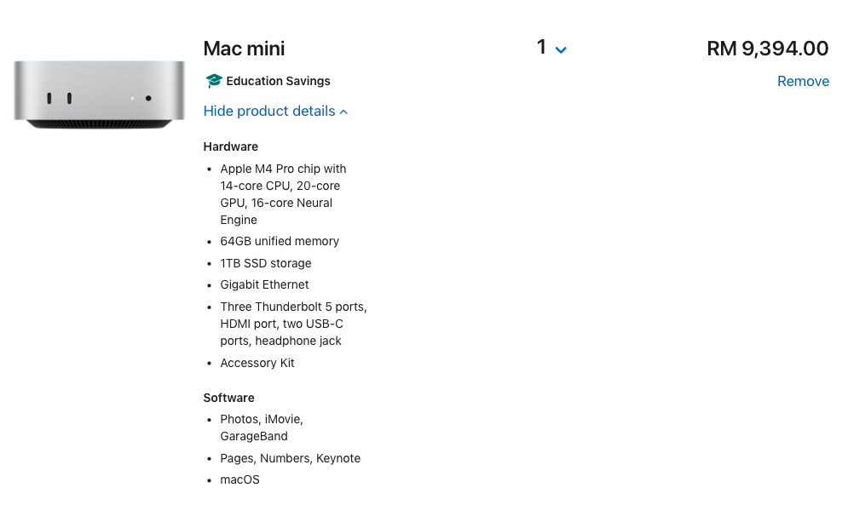Click the RM 9,394.00 price
This screenshot has width=848, height=505.
767,49
